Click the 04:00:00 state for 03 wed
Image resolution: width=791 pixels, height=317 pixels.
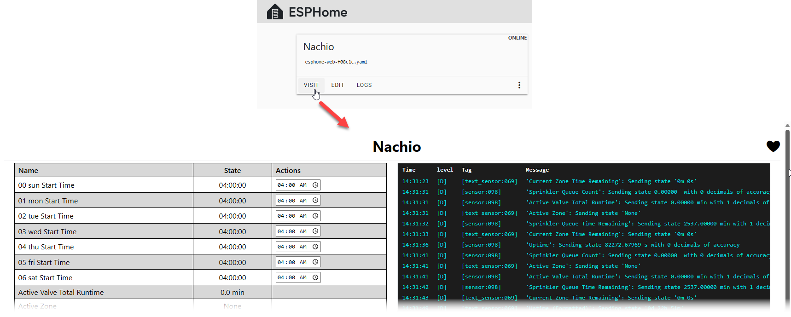(x=233, y=231)
